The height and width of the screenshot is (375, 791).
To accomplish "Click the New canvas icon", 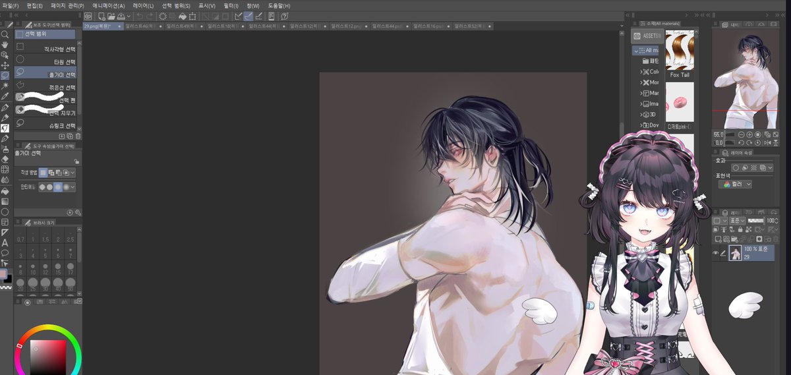I will [102, 16].
